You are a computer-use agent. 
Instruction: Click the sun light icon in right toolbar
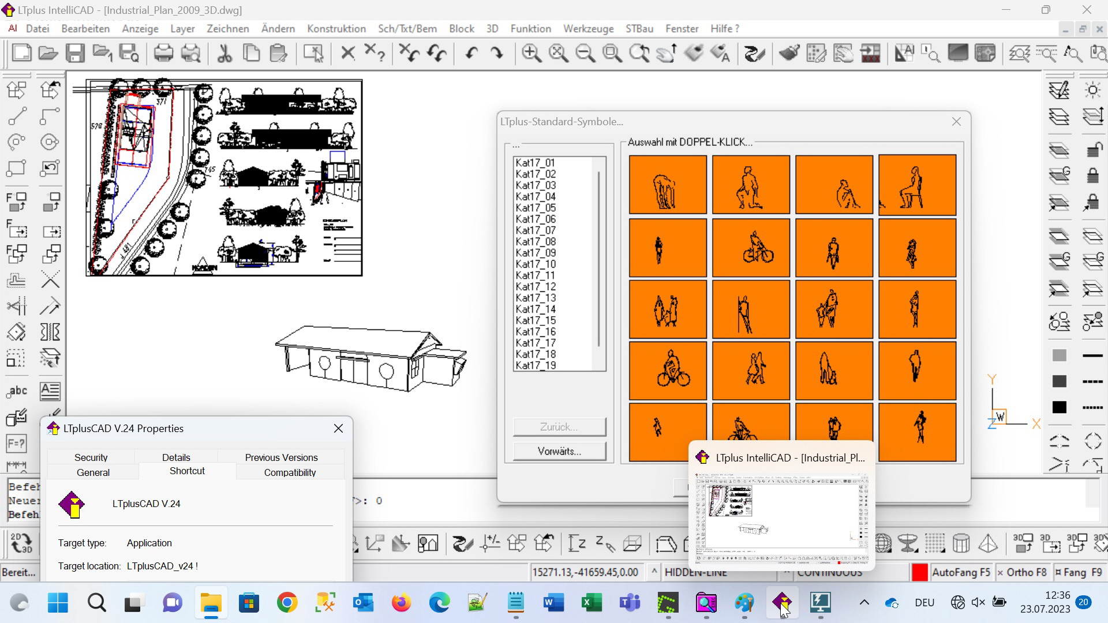click(x=1092, y=90)
